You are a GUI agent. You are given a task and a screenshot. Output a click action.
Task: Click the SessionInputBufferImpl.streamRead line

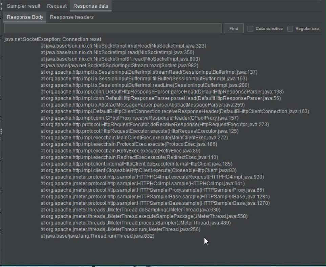[149, 72]
